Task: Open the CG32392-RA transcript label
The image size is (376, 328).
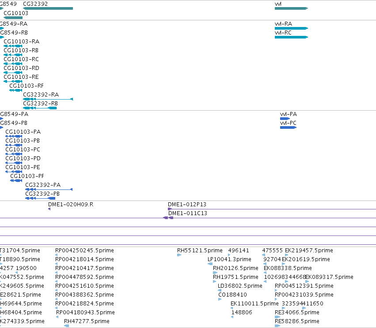Action: tap(41, 95)
